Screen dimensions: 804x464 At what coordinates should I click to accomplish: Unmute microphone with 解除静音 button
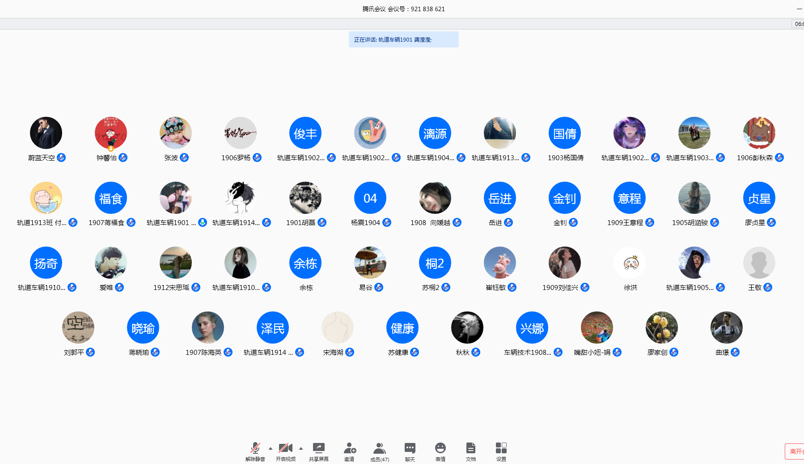(255, 451)
